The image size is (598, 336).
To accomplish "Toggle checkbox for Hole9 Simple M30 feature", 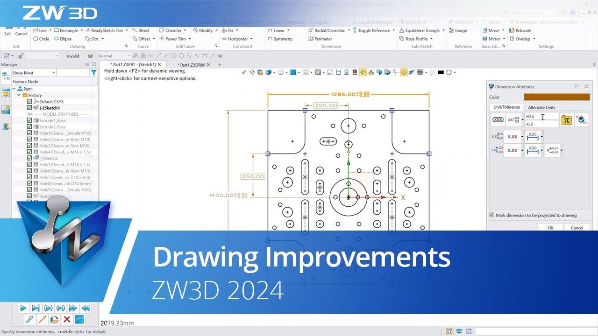I will click(x=30, y=189).
